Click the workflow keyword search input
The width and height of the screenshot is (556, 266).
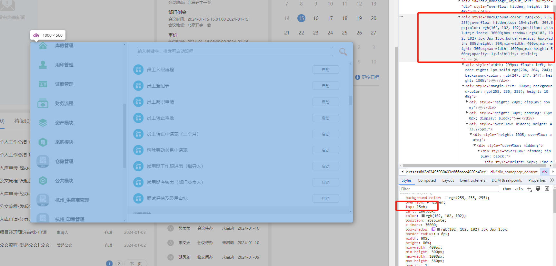(235, 52)
